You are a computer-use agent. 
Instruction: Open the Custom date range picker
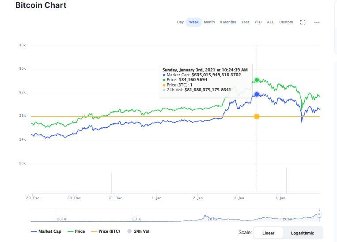click(x=286, y=22)
